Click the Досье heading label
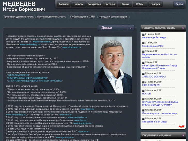 tap(107, 28)
